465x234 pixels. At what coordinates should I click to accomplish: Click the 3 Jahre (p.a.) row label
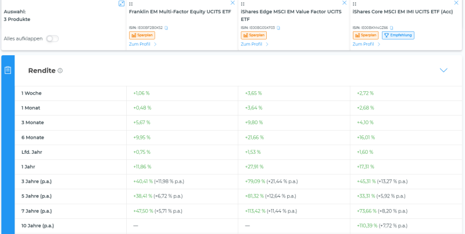37,182
